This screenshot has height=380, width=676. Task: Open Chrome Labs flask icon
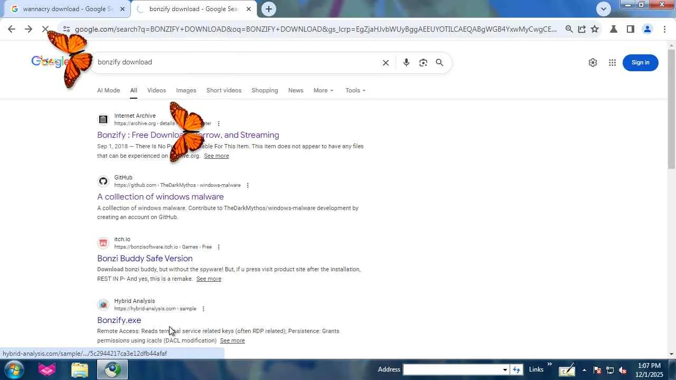click(614, 30)
